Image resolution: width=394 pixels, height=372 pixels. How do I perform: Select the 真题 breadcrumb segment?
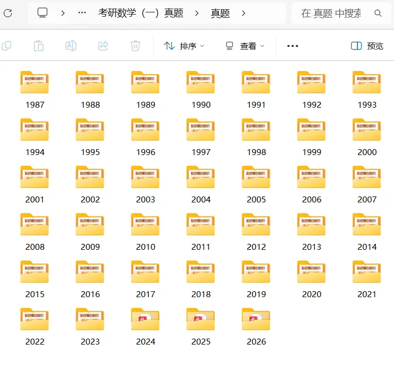pos(220,13)
